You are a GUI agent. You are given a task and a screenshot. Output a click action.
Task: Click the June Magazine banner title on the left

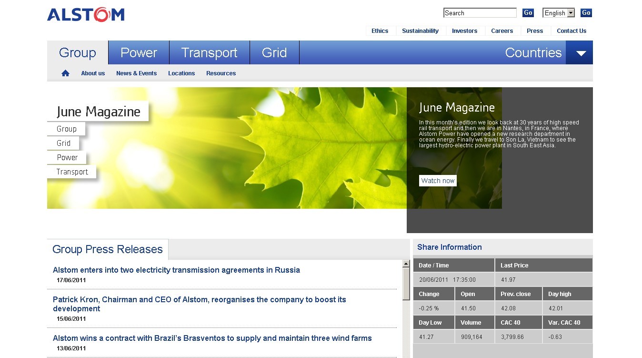coord(98,112)
